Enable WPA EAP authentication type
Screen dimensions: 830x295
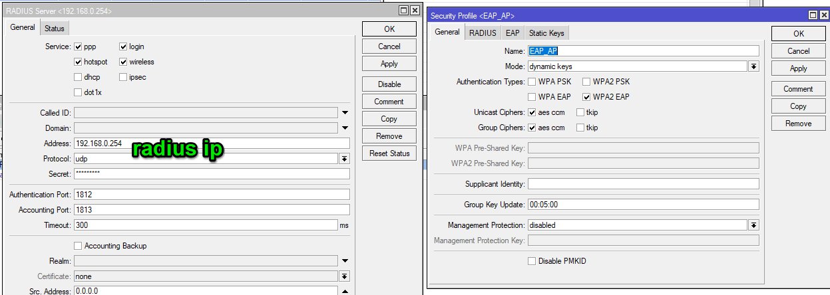pyautogui.click(x=532, y=97)
